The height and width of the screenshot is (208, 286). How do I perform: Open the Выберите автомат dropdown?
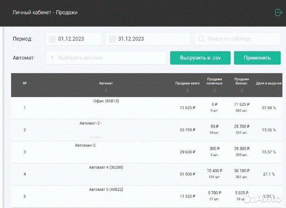point(106,58)
